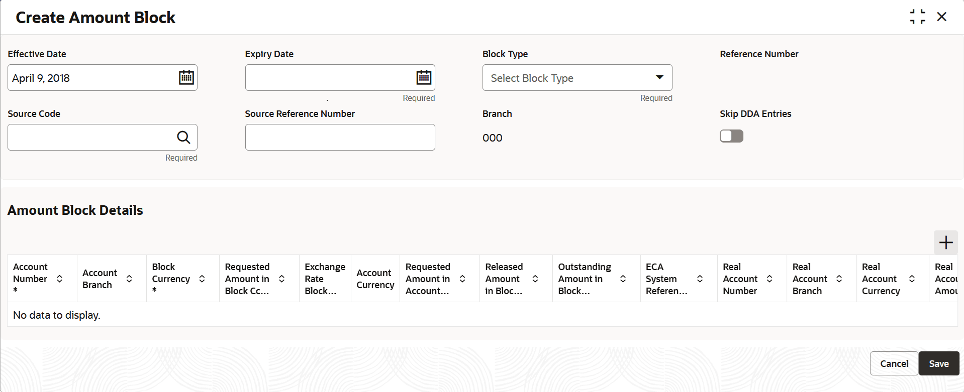This screenshot has height=392, width=964.
Task: Click the Source Code search icon
Action: coord(183,138)
